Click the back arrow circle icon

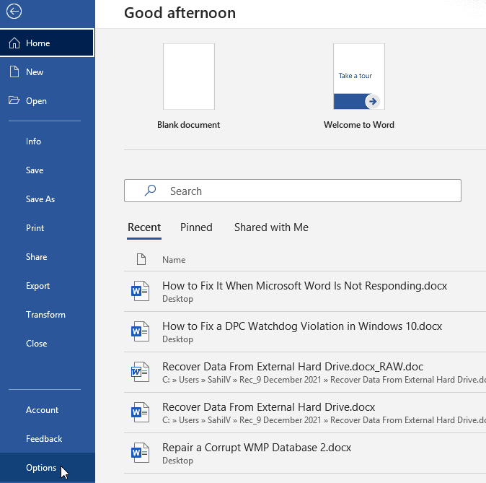[14, 12]
